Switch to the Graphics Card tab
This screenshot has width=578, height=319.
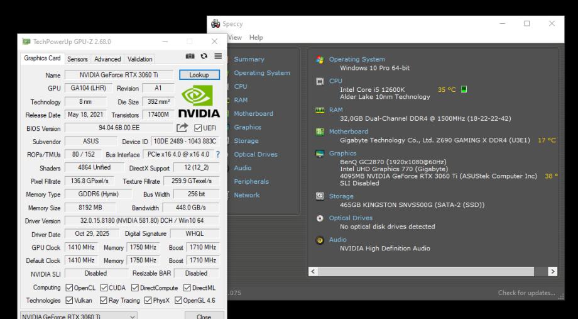click(42, 59)
